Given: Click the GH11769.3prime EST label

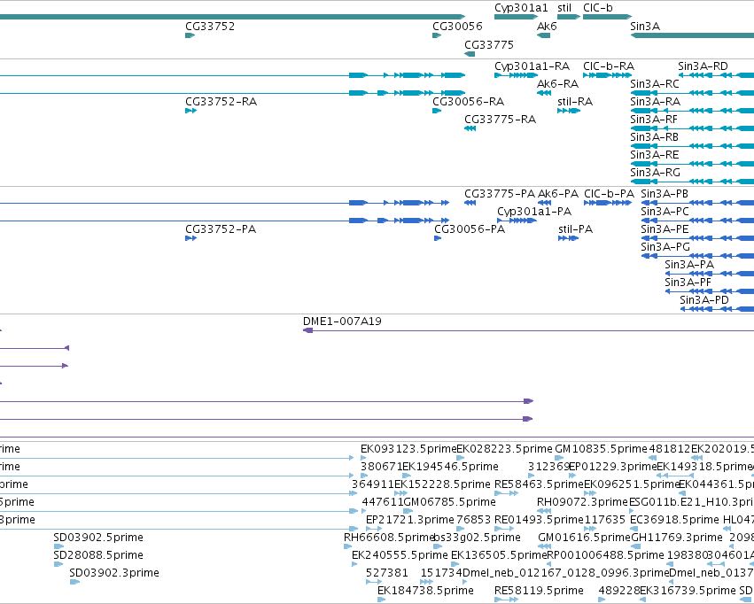Looking at the screenshot, I should (677, 538).
